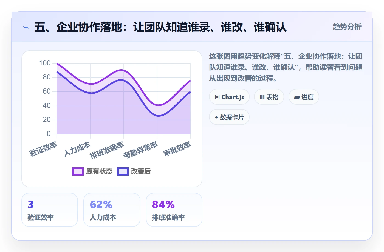Image resolution: width=384 pixels, height=252 pixels.
Task: Click the Chart.js tag
Action: (x=229, y=97)
